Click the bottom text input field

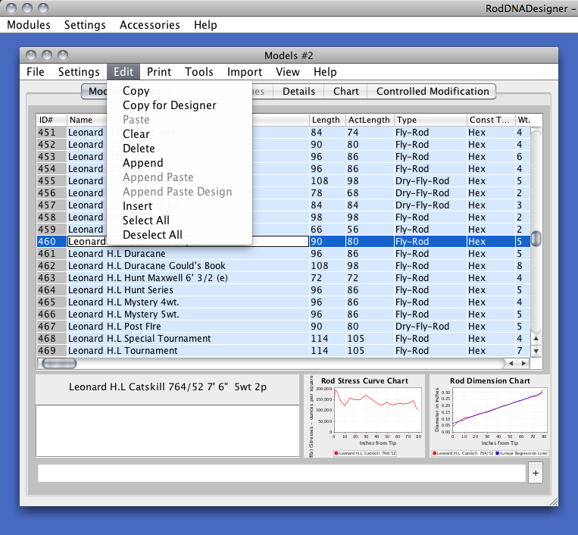pyautogui.click(x=282, y=473)
